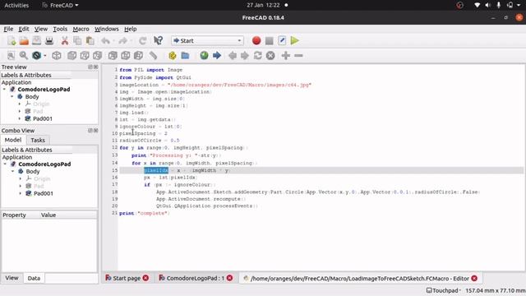Open the volume indicator in system tray

click(x=487, y=5)
